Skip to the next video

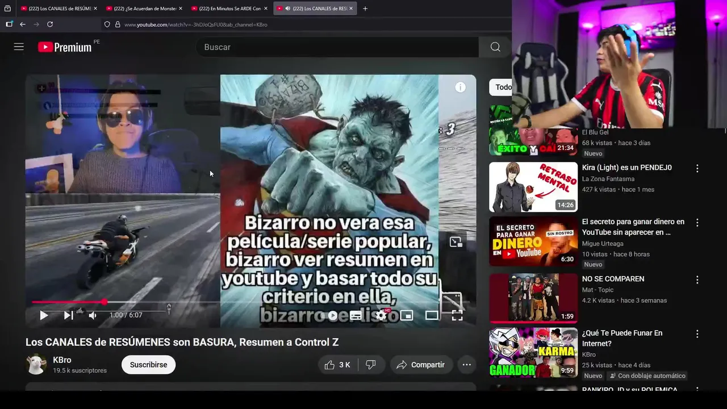(x=68, y=315)
